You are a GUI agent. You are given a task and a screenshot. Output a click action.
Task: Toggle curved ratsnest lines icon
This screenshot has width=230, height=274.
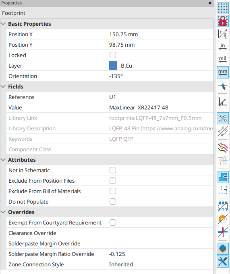click(223, 131)
